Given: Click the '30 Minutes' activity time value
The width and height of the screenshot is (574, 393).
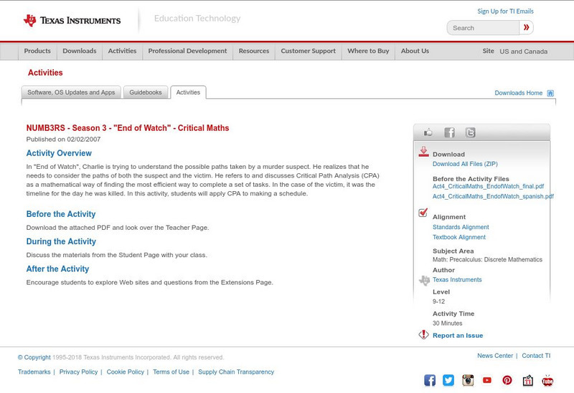Looking at the screenshot, I should tap(447, 324).
